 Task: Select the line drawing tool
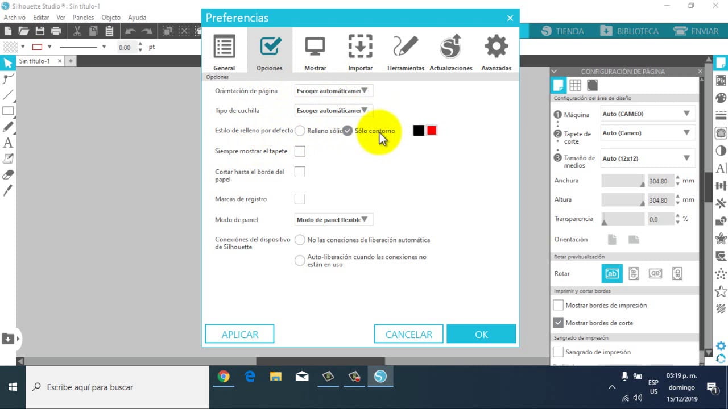[8, 95]
